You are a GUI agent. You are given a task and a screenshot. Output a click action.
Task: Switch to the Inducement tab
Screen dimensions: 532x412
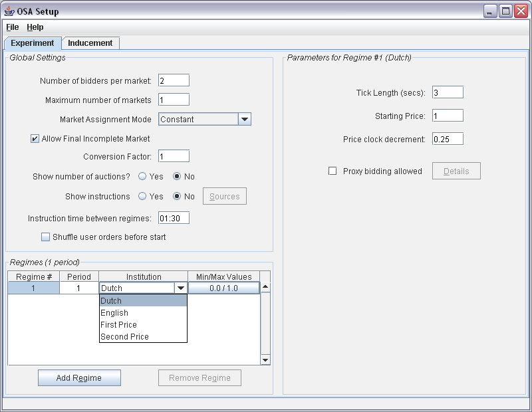(x=90, y=43)
